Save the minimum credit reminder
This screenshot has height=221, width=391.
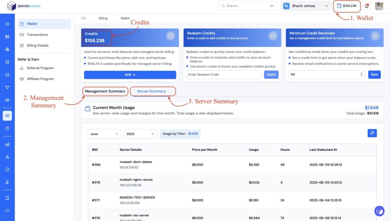point(374,74)
